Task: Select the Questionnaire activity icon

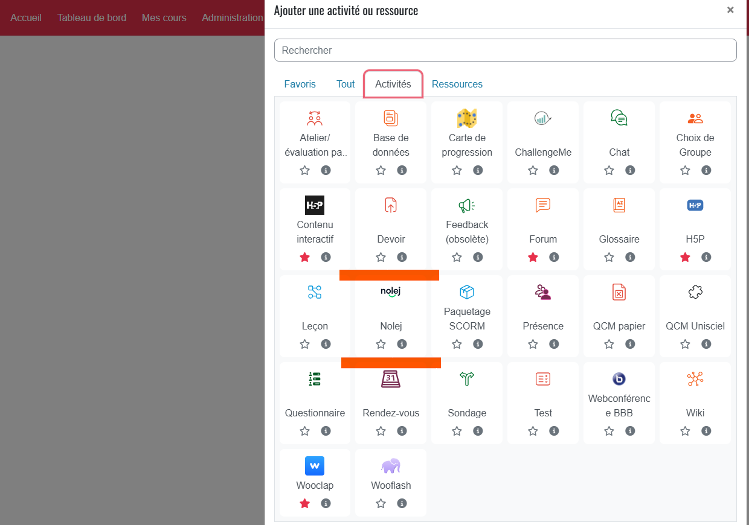Action: [315, 379]
